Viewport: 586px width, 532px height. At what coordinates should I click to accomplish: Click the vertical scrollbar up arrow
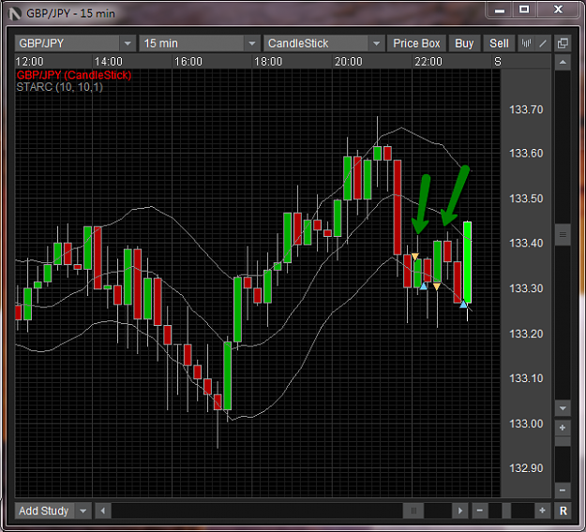coord(563,62)
